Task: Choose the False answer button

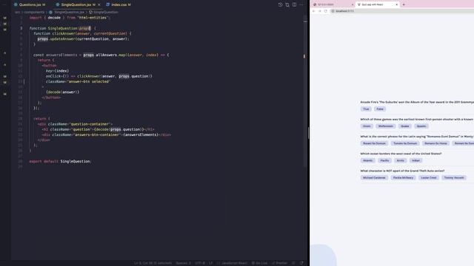Action: click(380, 109)
